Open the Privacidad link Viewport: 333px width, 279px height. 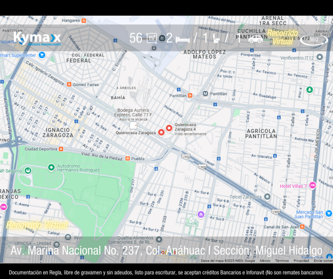coord(301,261)
